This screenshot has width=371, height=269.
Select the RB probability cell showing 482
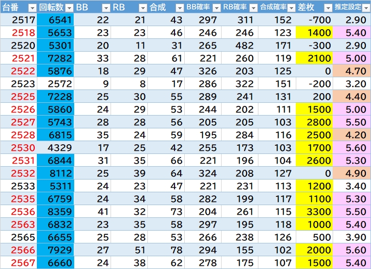(x=239, y=46)
